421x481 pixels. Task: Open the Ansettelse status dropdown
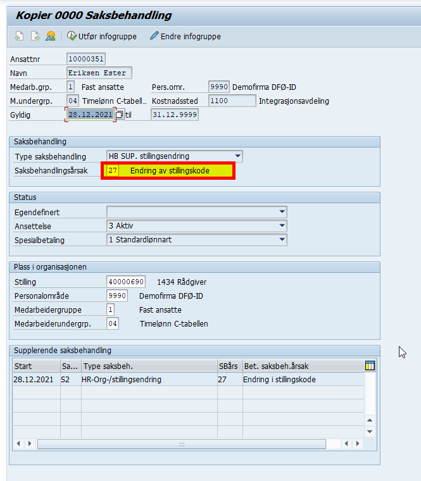click(x=282, y=225)
